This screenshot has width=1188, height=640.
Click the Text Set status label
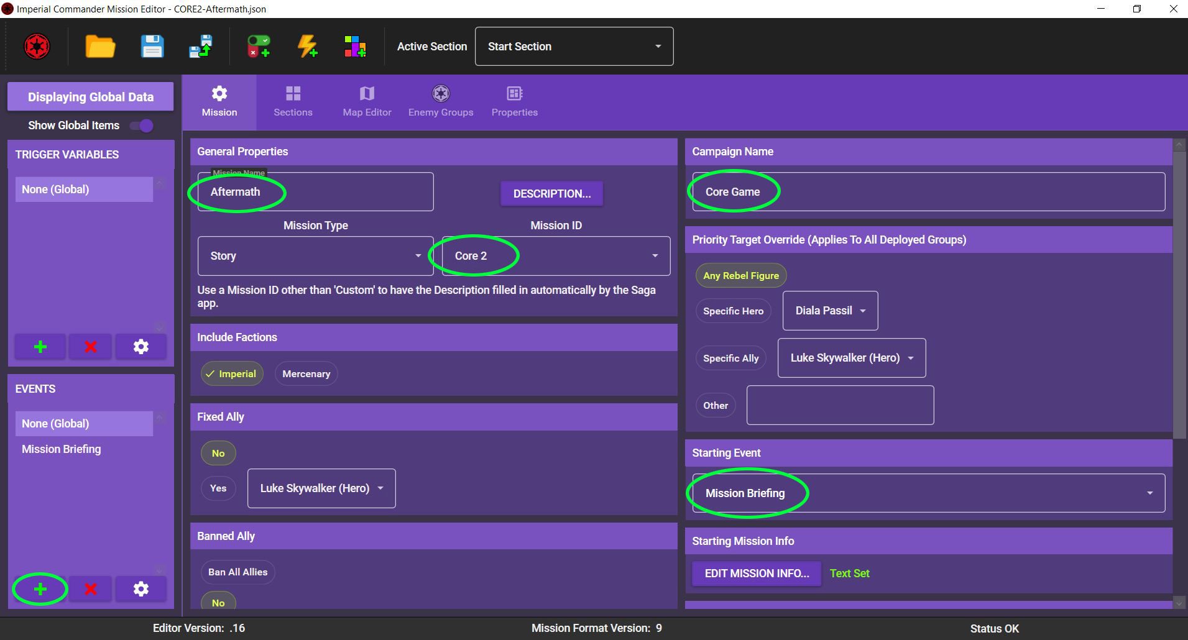(849, 574)
